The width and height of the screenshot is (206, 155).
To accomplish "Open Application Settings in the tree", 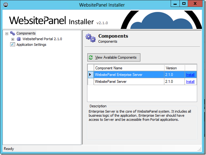I will [32, 45].
